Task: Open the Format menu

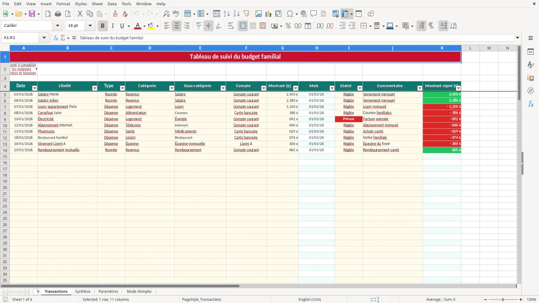Action: 63,4
